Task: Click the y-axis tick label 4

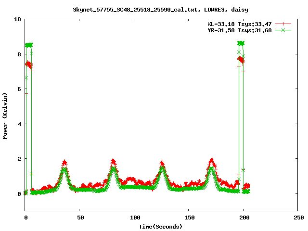Action: (x=19, y=124)
